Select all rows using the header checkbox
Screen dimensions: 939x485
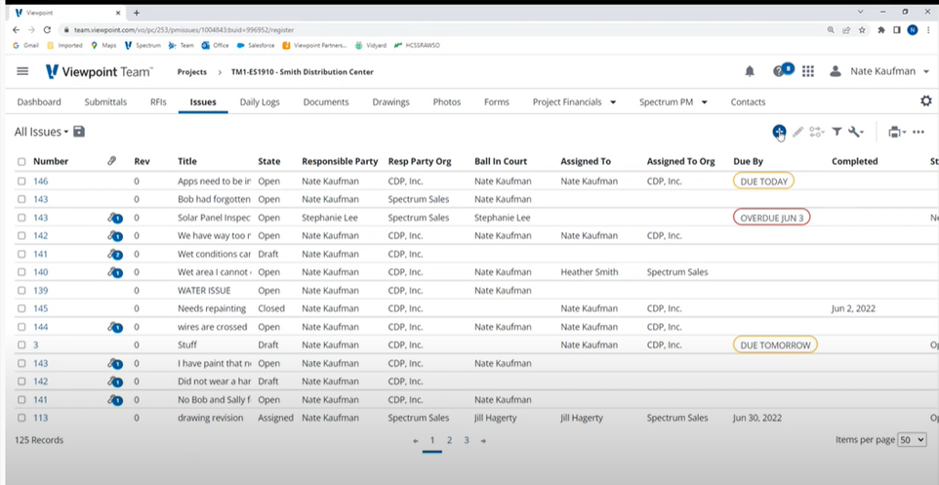point(21,161)
